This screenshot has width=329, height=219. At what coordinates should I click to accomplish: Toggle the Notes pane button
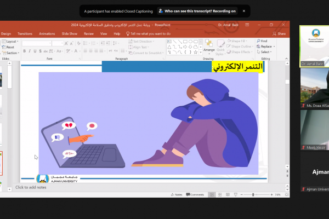click(x=177, y=195)
